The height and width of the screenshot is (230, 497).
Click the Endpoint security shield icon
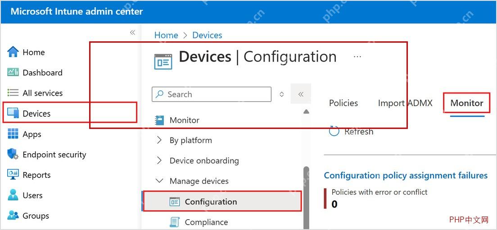coord(13,155)
